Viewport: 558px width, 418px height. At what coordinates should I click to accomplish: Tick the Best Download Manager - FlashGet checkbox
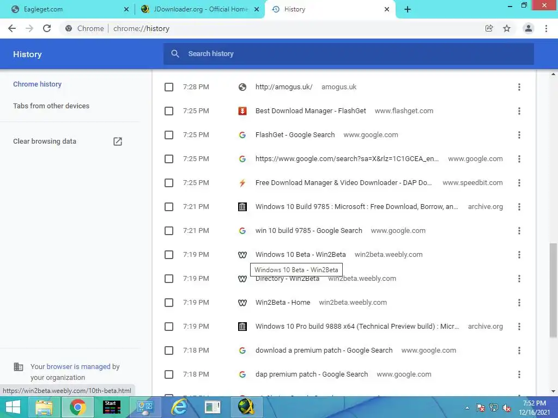(x=169, y=111)
